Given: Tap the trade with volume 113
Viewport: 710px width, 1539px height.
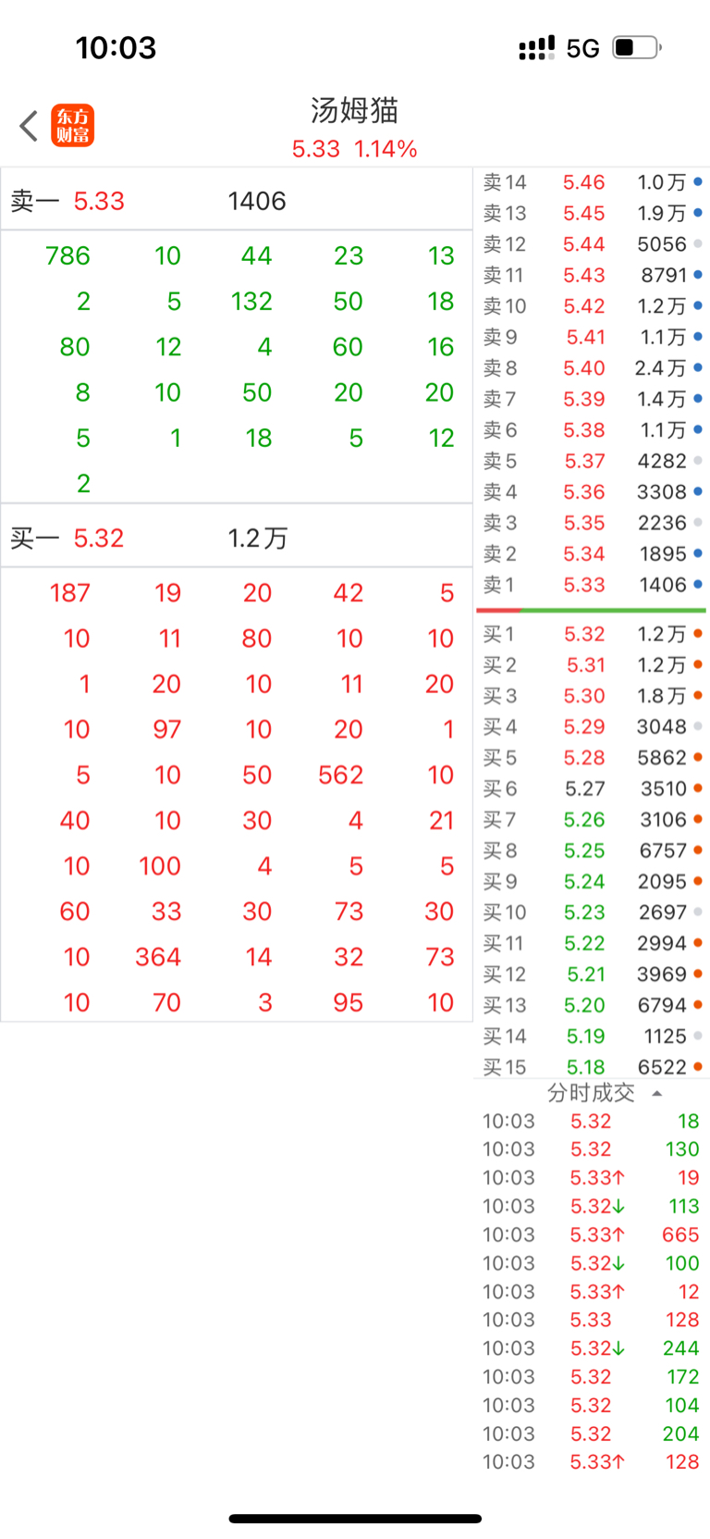Looking at the screenshot, I should pos(592,1206).
